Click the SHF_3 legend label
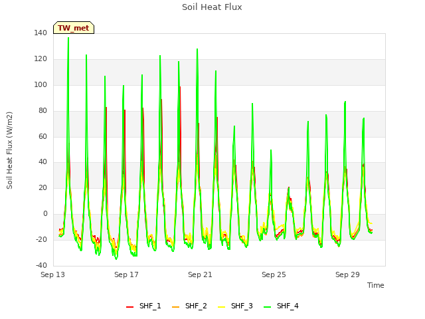Screen dimensions: 425x319 coord(242,306)
